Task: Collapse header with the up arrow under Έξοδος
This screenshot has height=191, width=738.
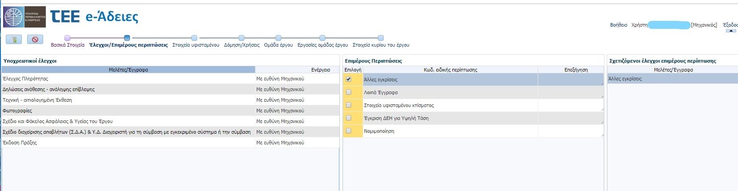Action: [x=730, y=31]
